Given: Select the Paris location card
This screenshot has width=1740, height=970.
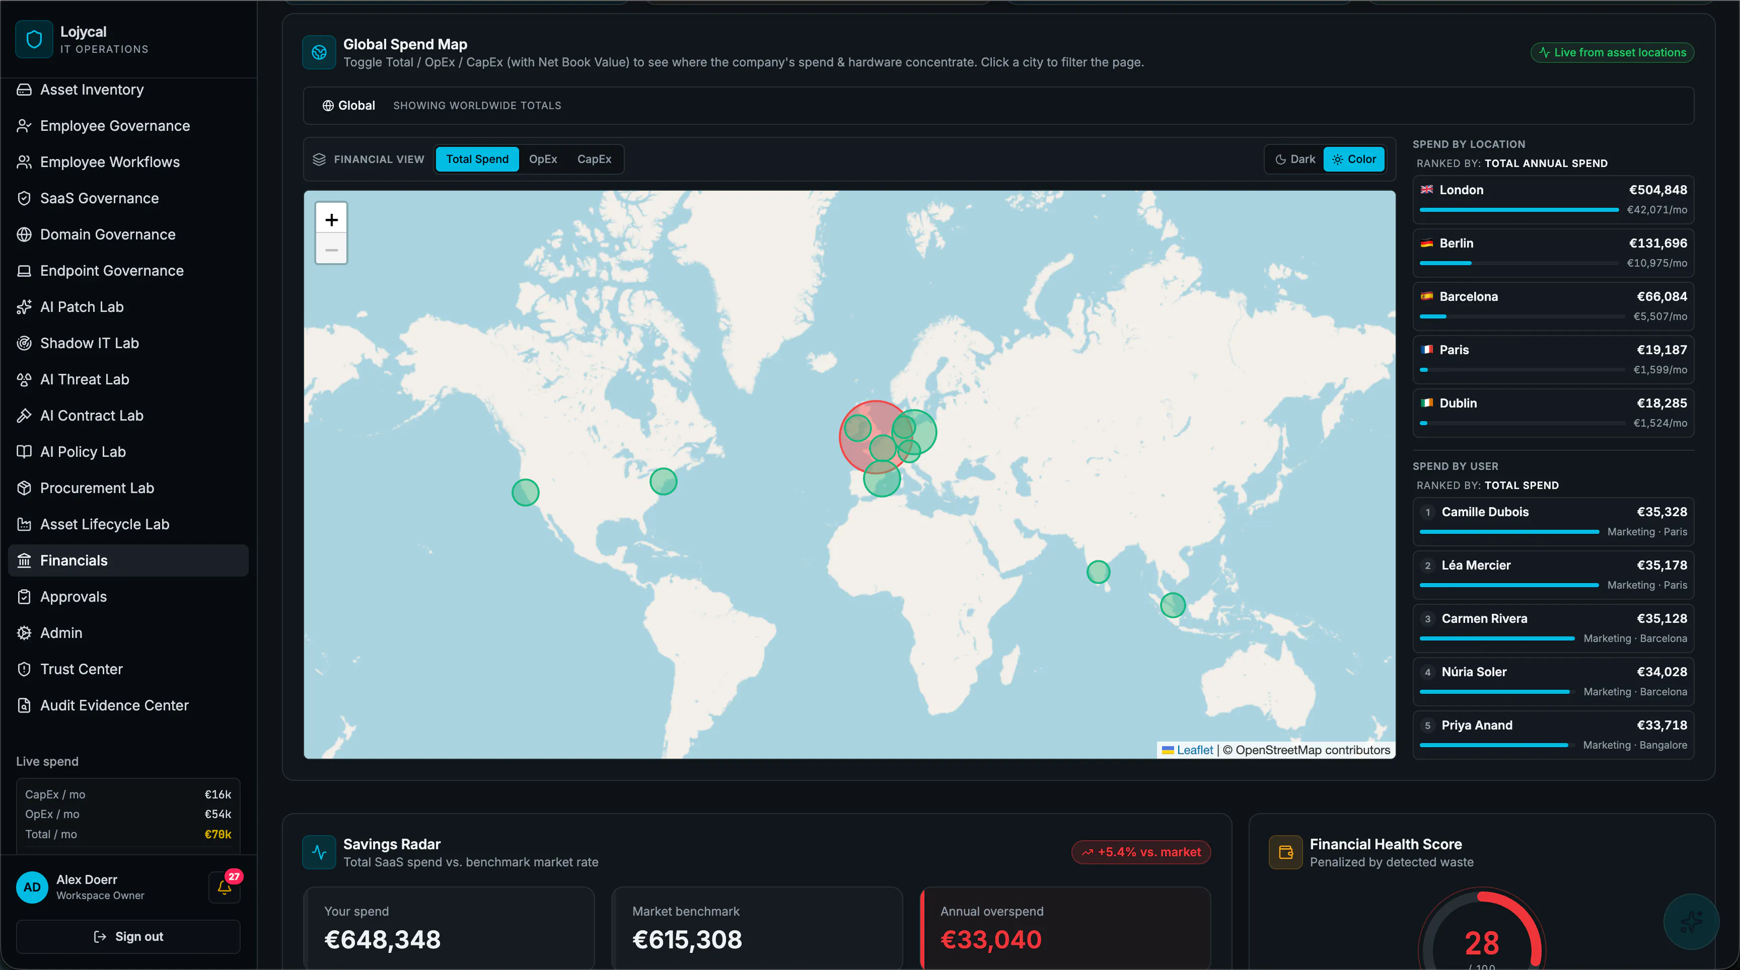Looking at the screenshot, I should click(1553, 359).
